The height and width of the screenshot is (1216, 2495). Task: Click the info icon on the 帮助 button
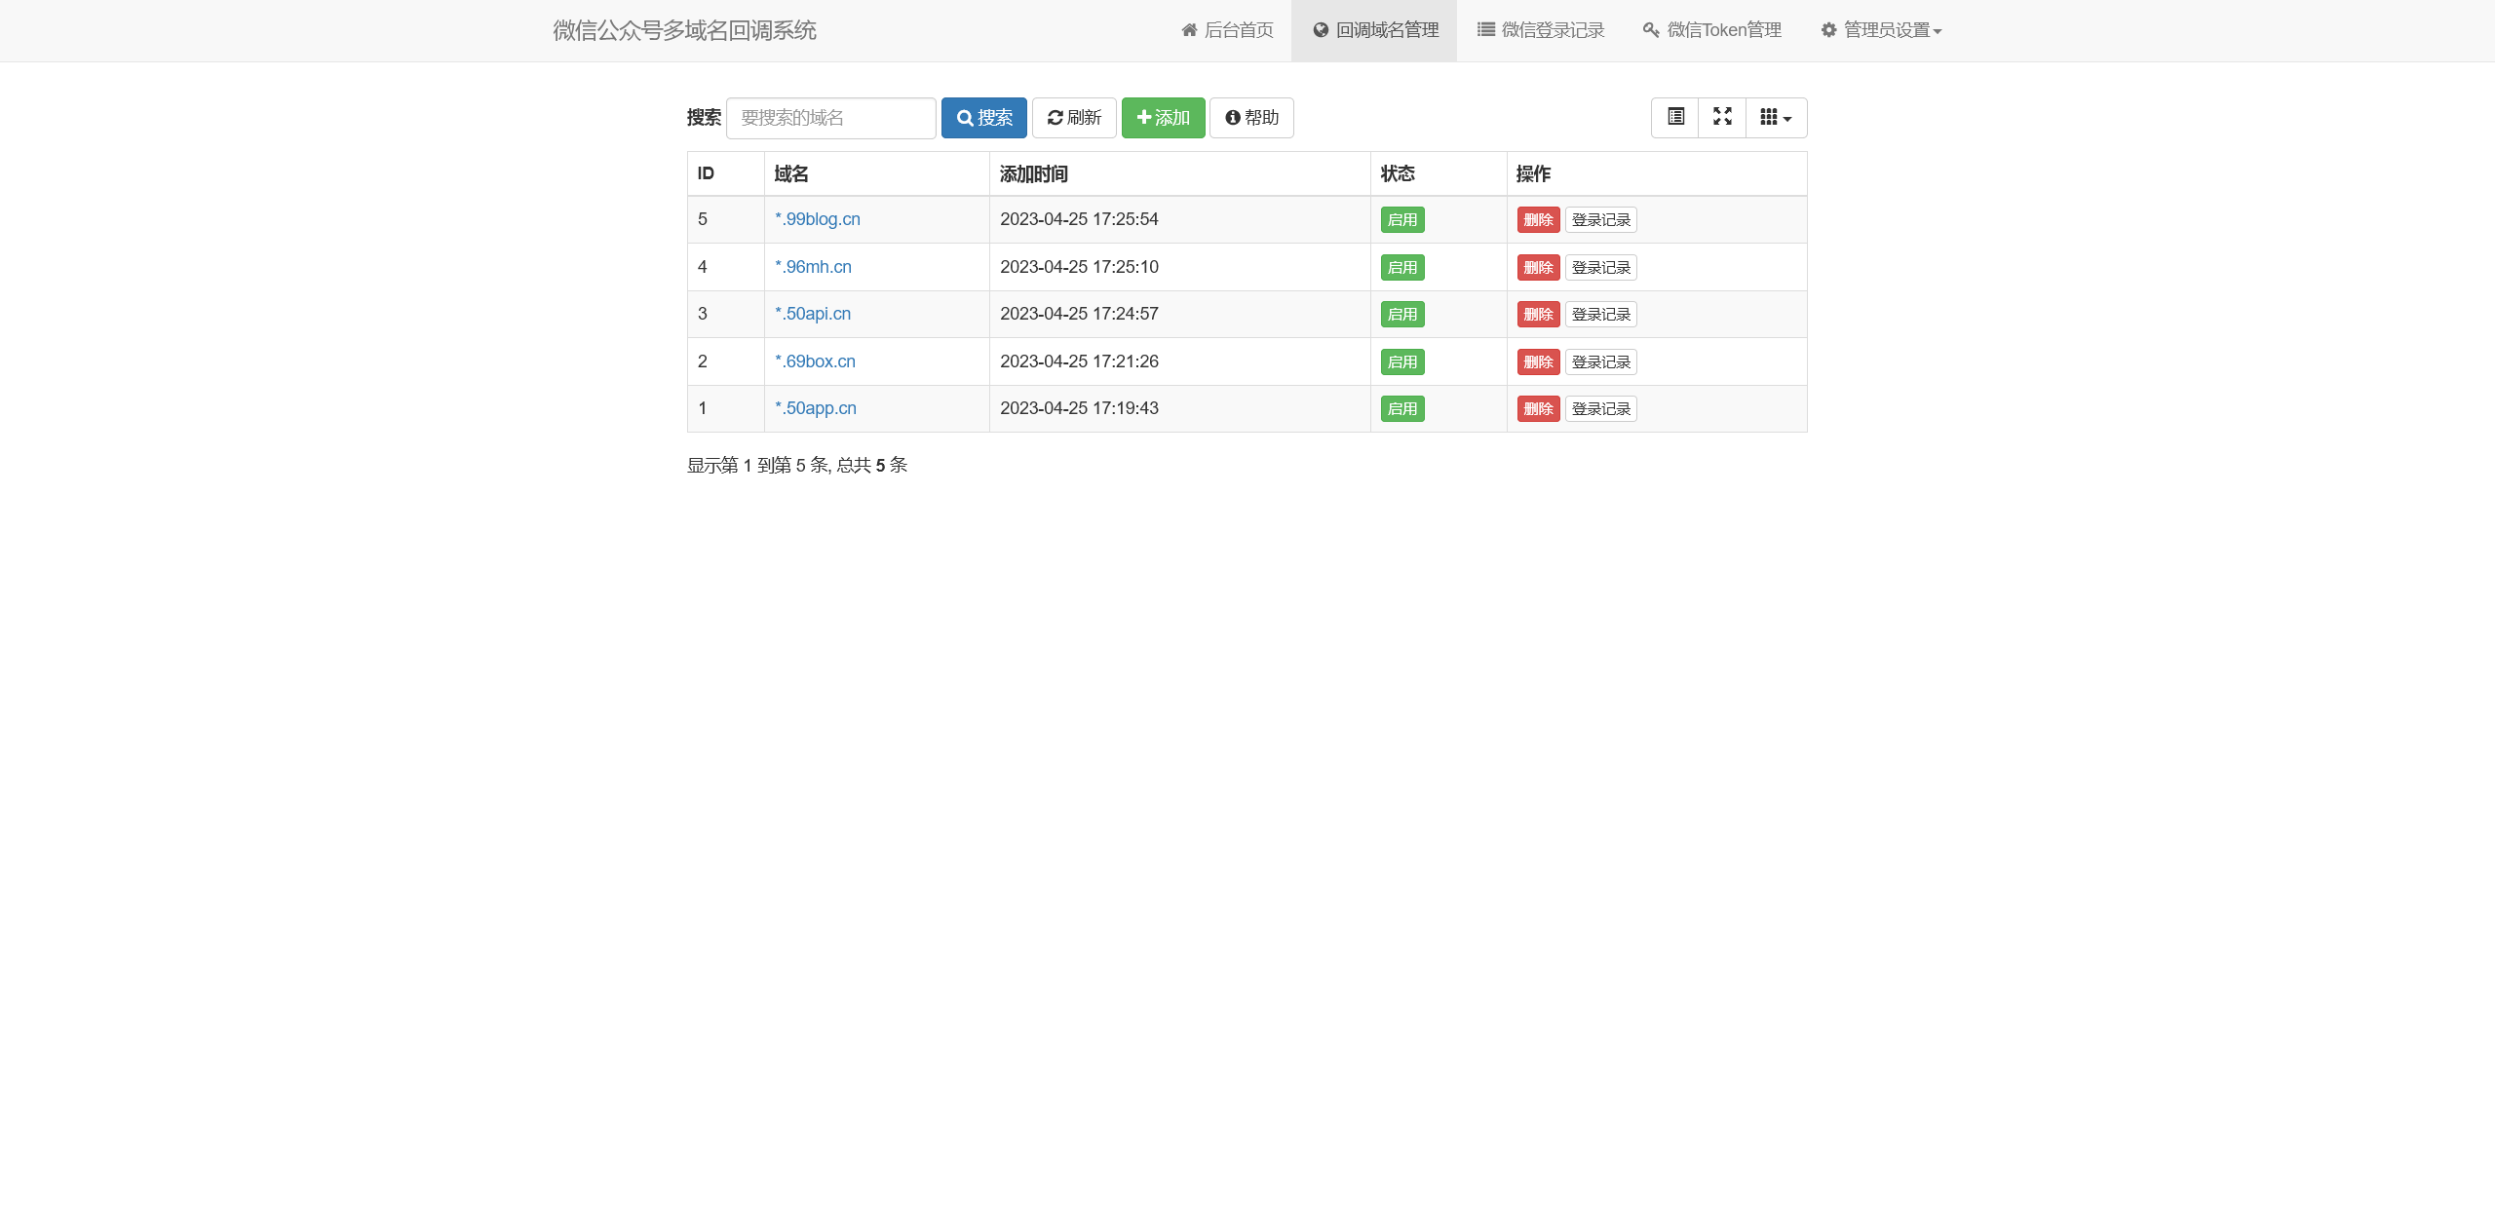click(x=1230, y=117)
